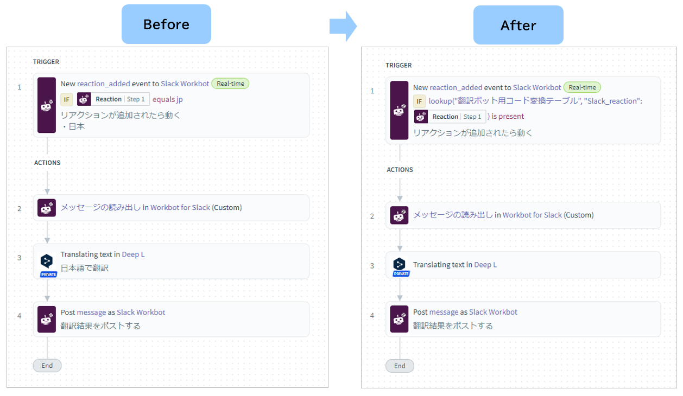Click TRIGGER heading in Before recipe
The height and width of the screenshot is (396, 683).
[x=46, y=62]
